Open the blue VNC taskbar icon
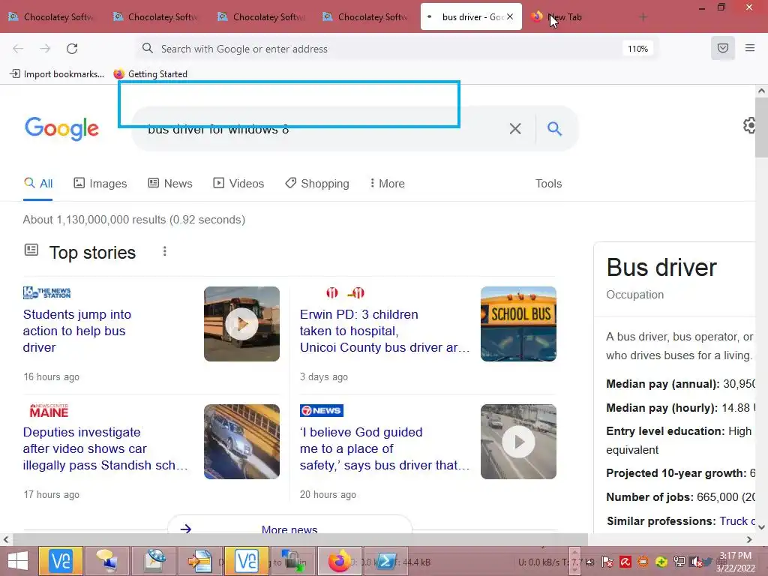The width and height of the screenshot is (768, 576). 61,561
